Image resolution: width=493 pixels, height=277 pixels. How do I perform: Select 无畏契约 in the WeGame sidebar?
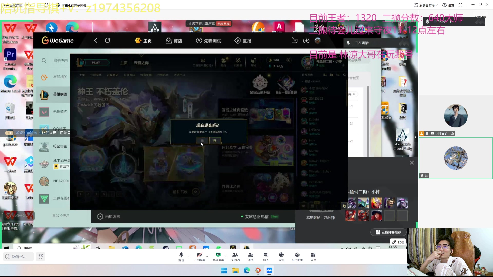[53, 112]
